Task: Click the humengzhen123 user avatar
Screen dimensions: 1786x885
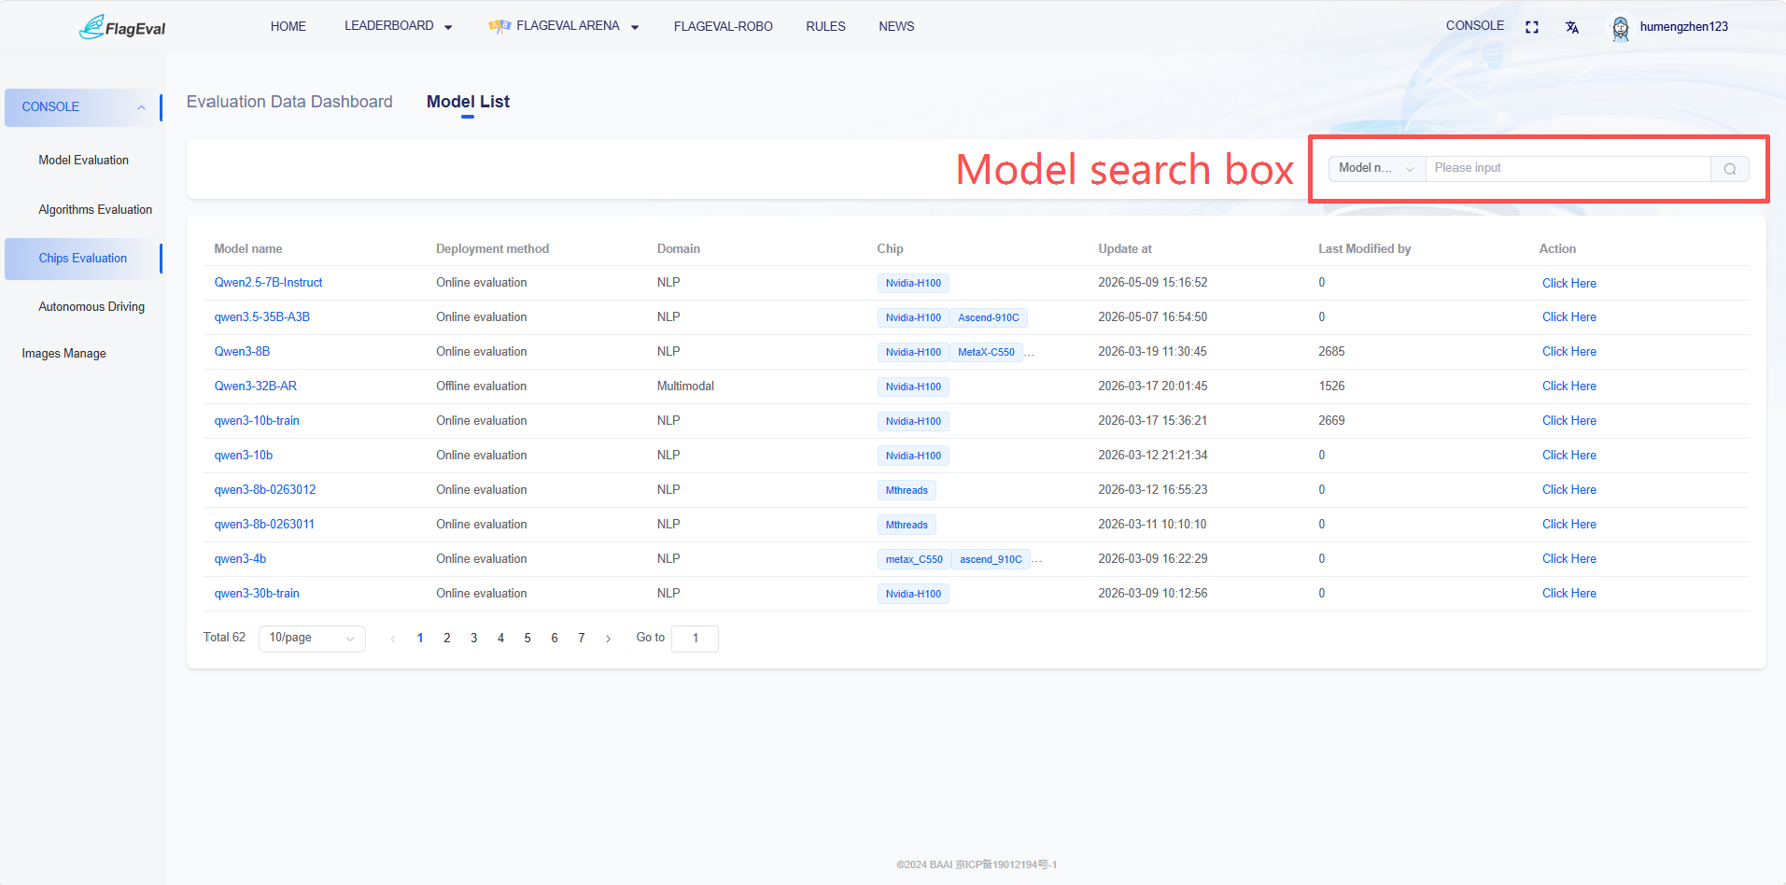Action: pos(1621,28)
